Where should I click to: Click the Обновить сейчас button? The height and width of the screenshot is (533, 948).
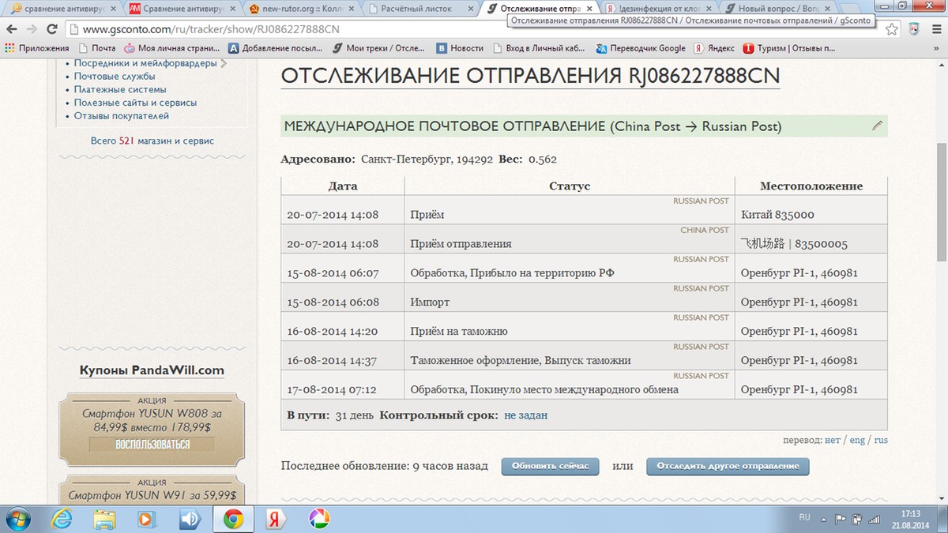(x=550, y=466)
